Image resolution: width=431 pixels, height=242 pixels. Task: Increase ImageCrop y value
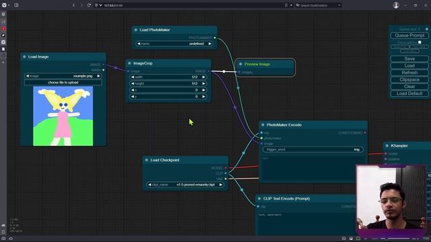203,97
